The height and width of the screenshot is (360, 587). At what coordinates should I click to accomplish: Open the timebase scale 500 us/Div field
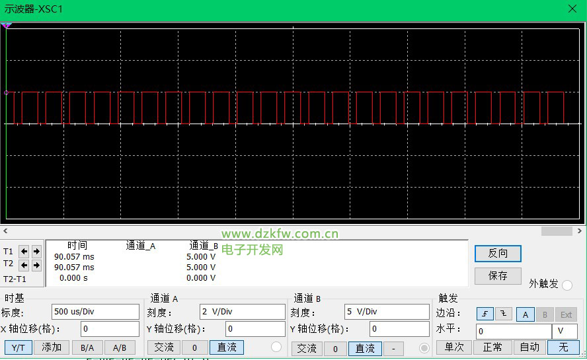(95, 312)
